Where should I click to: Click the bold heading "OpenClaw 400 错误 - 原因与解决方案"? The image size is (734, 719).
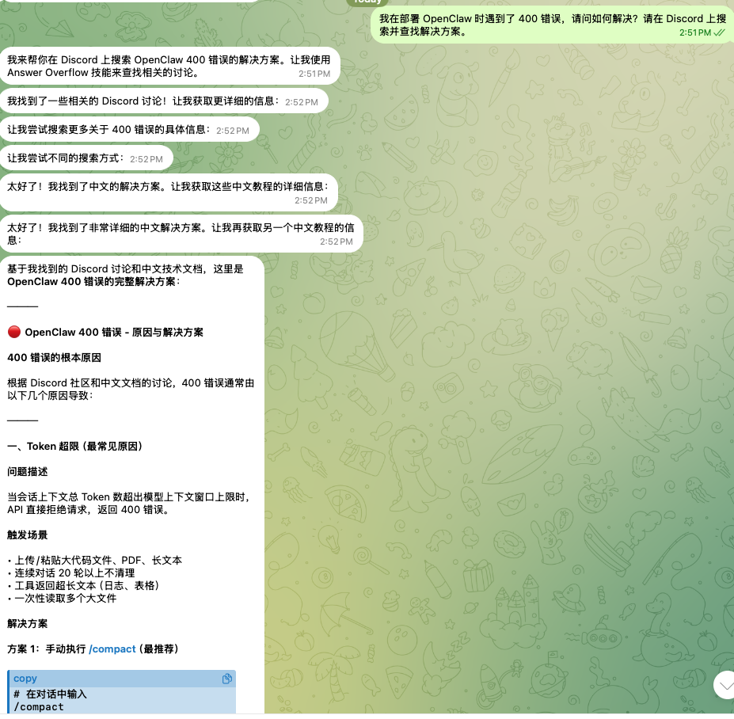114,332
